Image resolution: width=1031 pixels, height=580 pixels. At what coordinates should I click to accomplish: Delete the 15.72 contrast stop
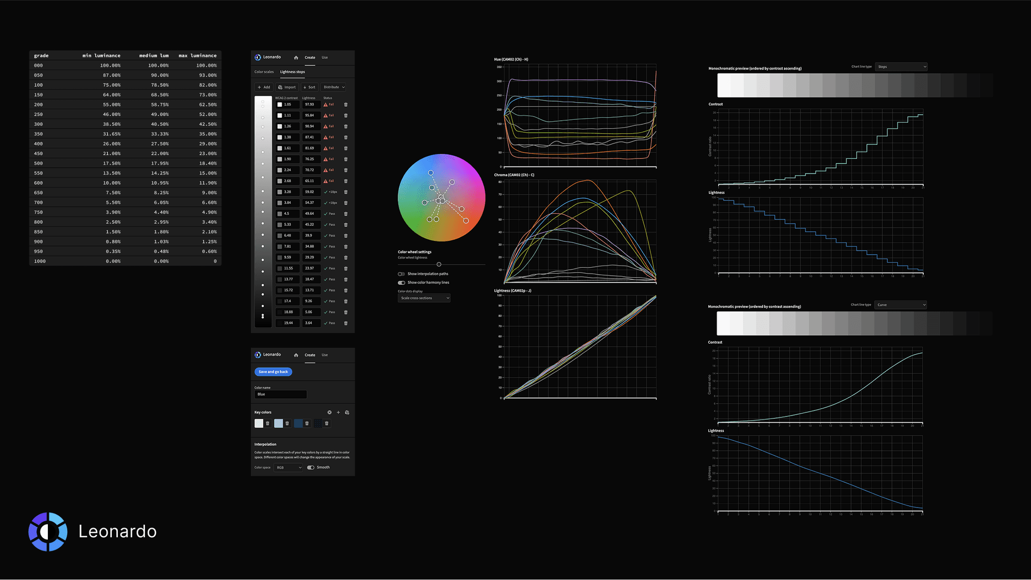coord(346,290)
